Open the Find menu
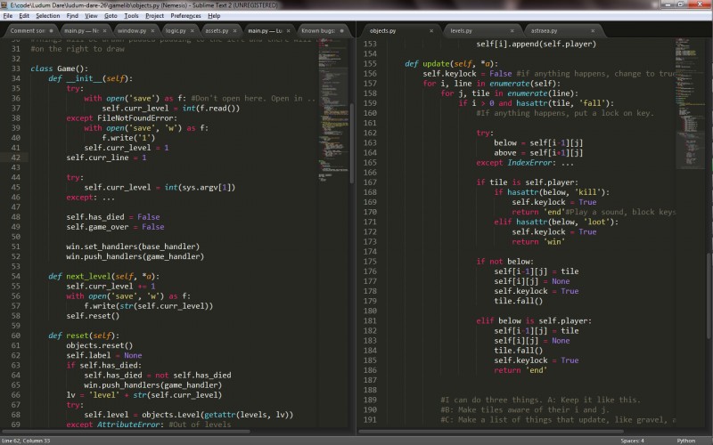This screenshot has height=445, width=713. 72,15
